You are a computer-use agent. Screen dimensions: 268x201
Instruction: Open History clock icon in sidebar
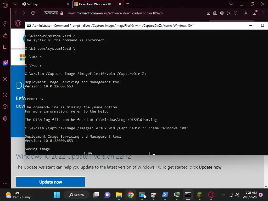(5, 95)
